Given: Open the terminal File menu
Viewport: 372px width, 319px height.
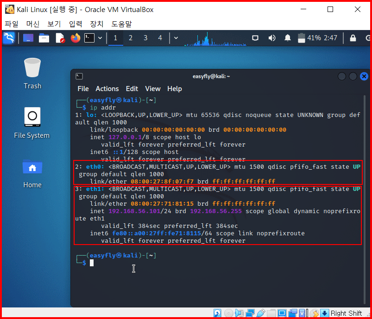Looking at the screenshot, I should (83, 89).
